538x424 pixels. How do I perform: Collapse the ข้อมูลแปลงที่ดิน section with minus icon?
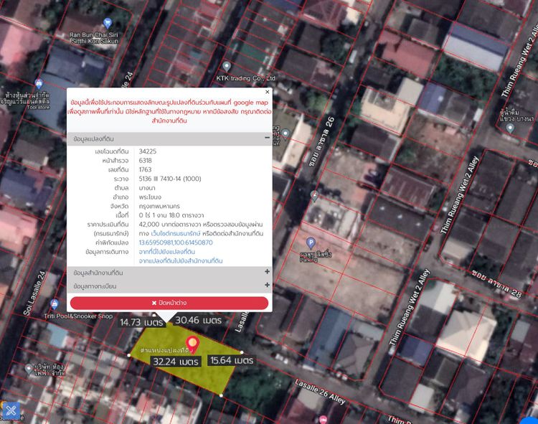click(267, 138)
